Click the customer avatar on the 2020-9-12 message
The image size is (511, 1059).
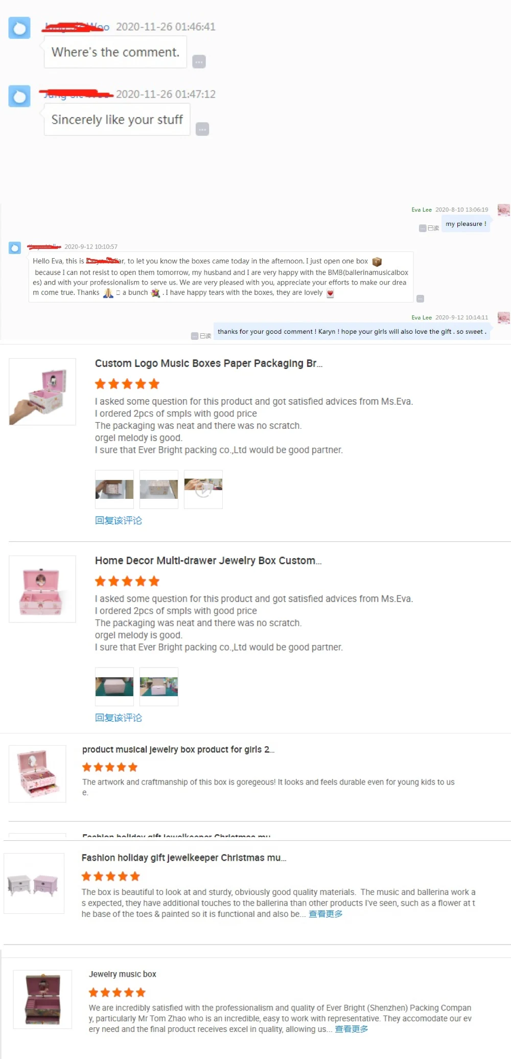tap(15, 248)
